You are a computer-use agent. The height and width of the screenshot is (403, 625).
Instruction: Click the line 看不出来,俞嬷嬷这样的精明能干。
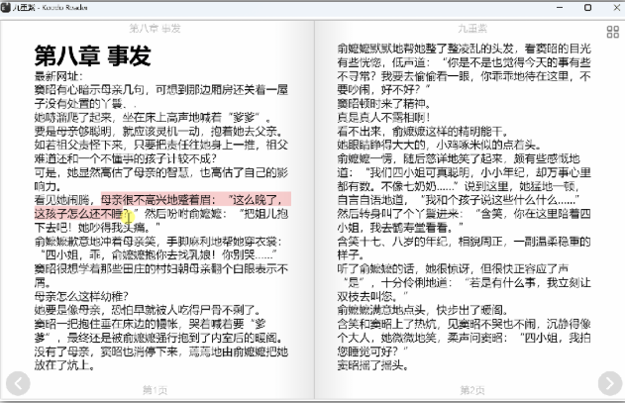click(x=423, y=131)
